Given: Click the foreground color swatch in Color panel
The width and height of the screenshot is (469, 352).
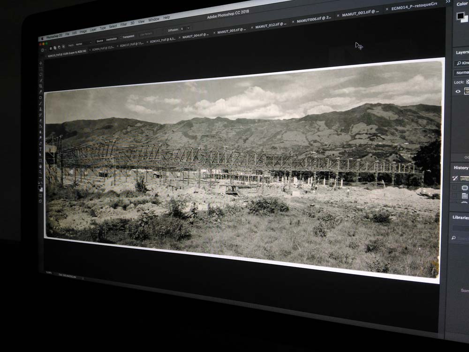Looking at the screenshot, I should (461, 16).
